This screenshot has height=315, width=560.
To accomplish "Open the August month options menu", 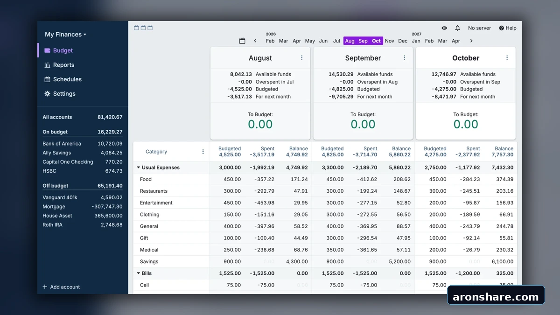I will pyautogui.click(x=302, y=58).
